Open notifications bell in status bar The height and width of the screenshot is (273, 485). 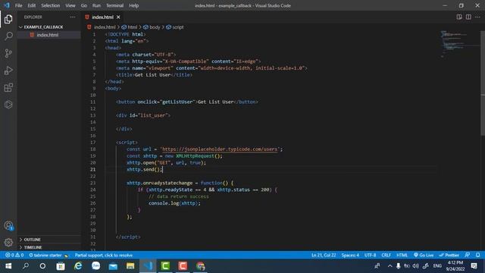[x=478, y=255]
